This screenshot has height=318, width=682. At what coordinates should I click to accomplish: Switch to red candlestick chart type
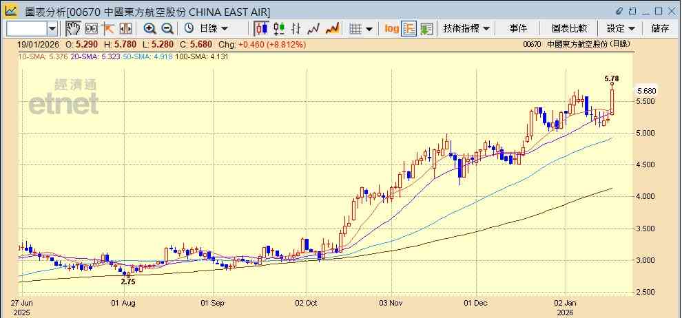pyautogui.click(x=261, y=29)
